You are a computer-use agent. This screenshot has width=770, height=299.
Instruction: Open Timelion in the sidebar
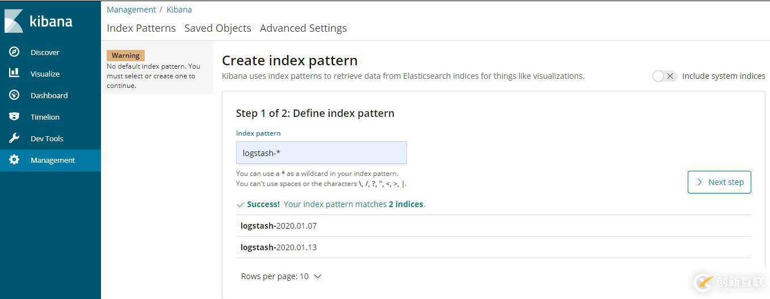coord(51,117)
